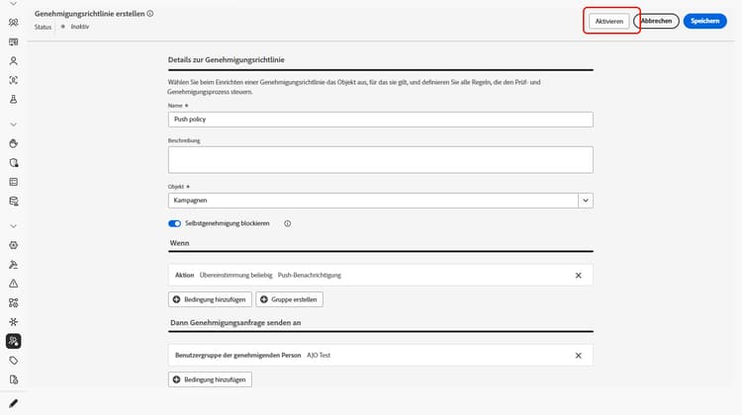Click Gruppe erstellen
This screenshot has height=415, width=742.
pyautogui.click(x=289, y=298)
